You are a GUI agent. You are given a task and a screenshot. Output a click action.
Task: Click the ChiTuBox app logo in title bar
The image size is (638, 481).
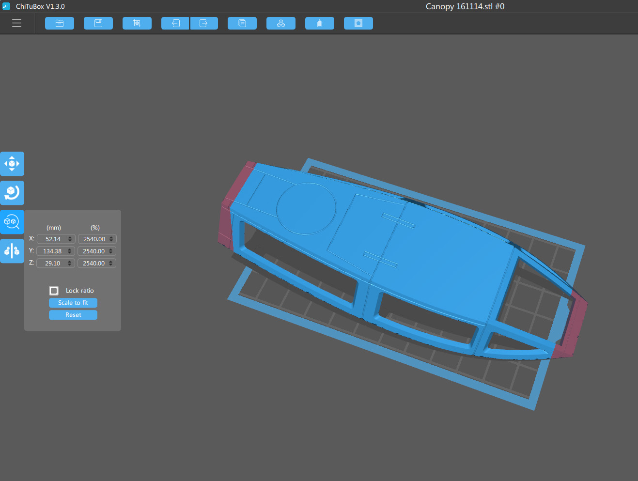point(6,6)
